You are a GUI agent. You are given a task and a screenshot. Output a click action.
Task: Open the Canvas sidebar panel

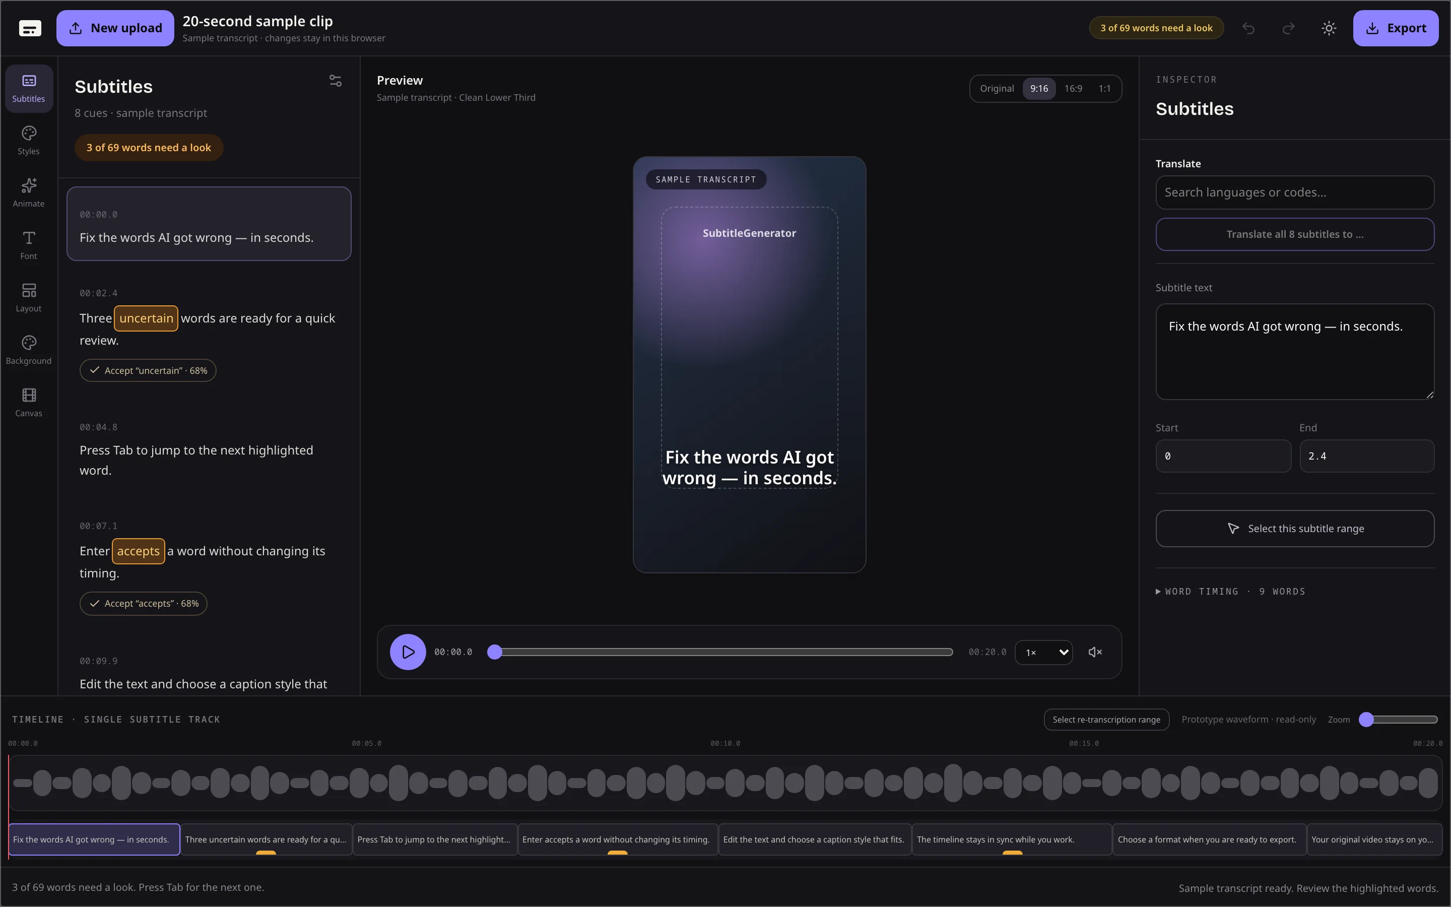click(29, 403)
